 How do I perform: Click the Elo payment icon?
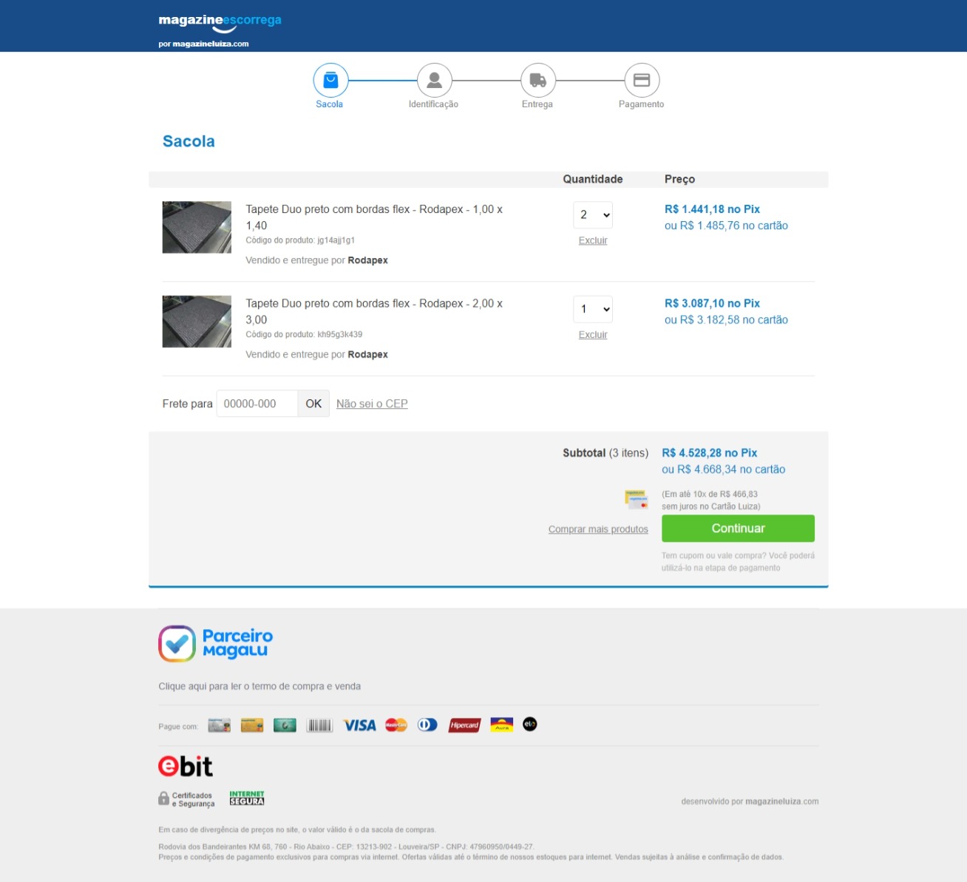pyautogui.click(x=529, y=725)
